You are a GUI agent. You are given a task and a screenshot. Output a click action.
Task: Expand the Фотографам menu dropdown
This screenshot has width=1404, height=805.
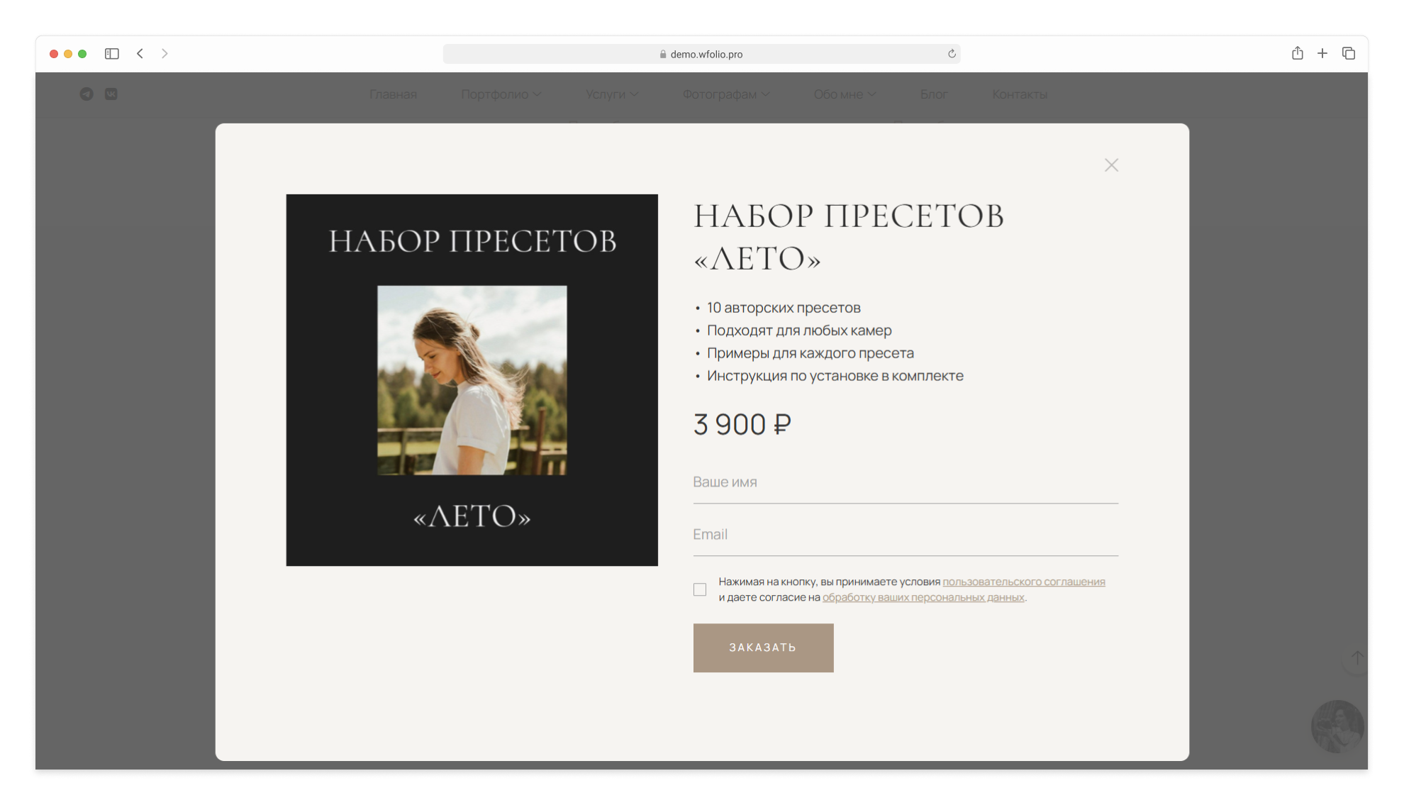(x=725, y=94)
